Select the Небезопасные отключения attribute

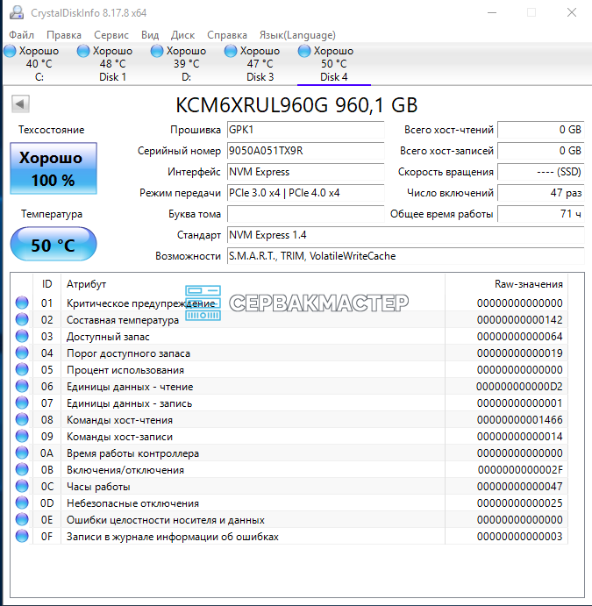132,503
